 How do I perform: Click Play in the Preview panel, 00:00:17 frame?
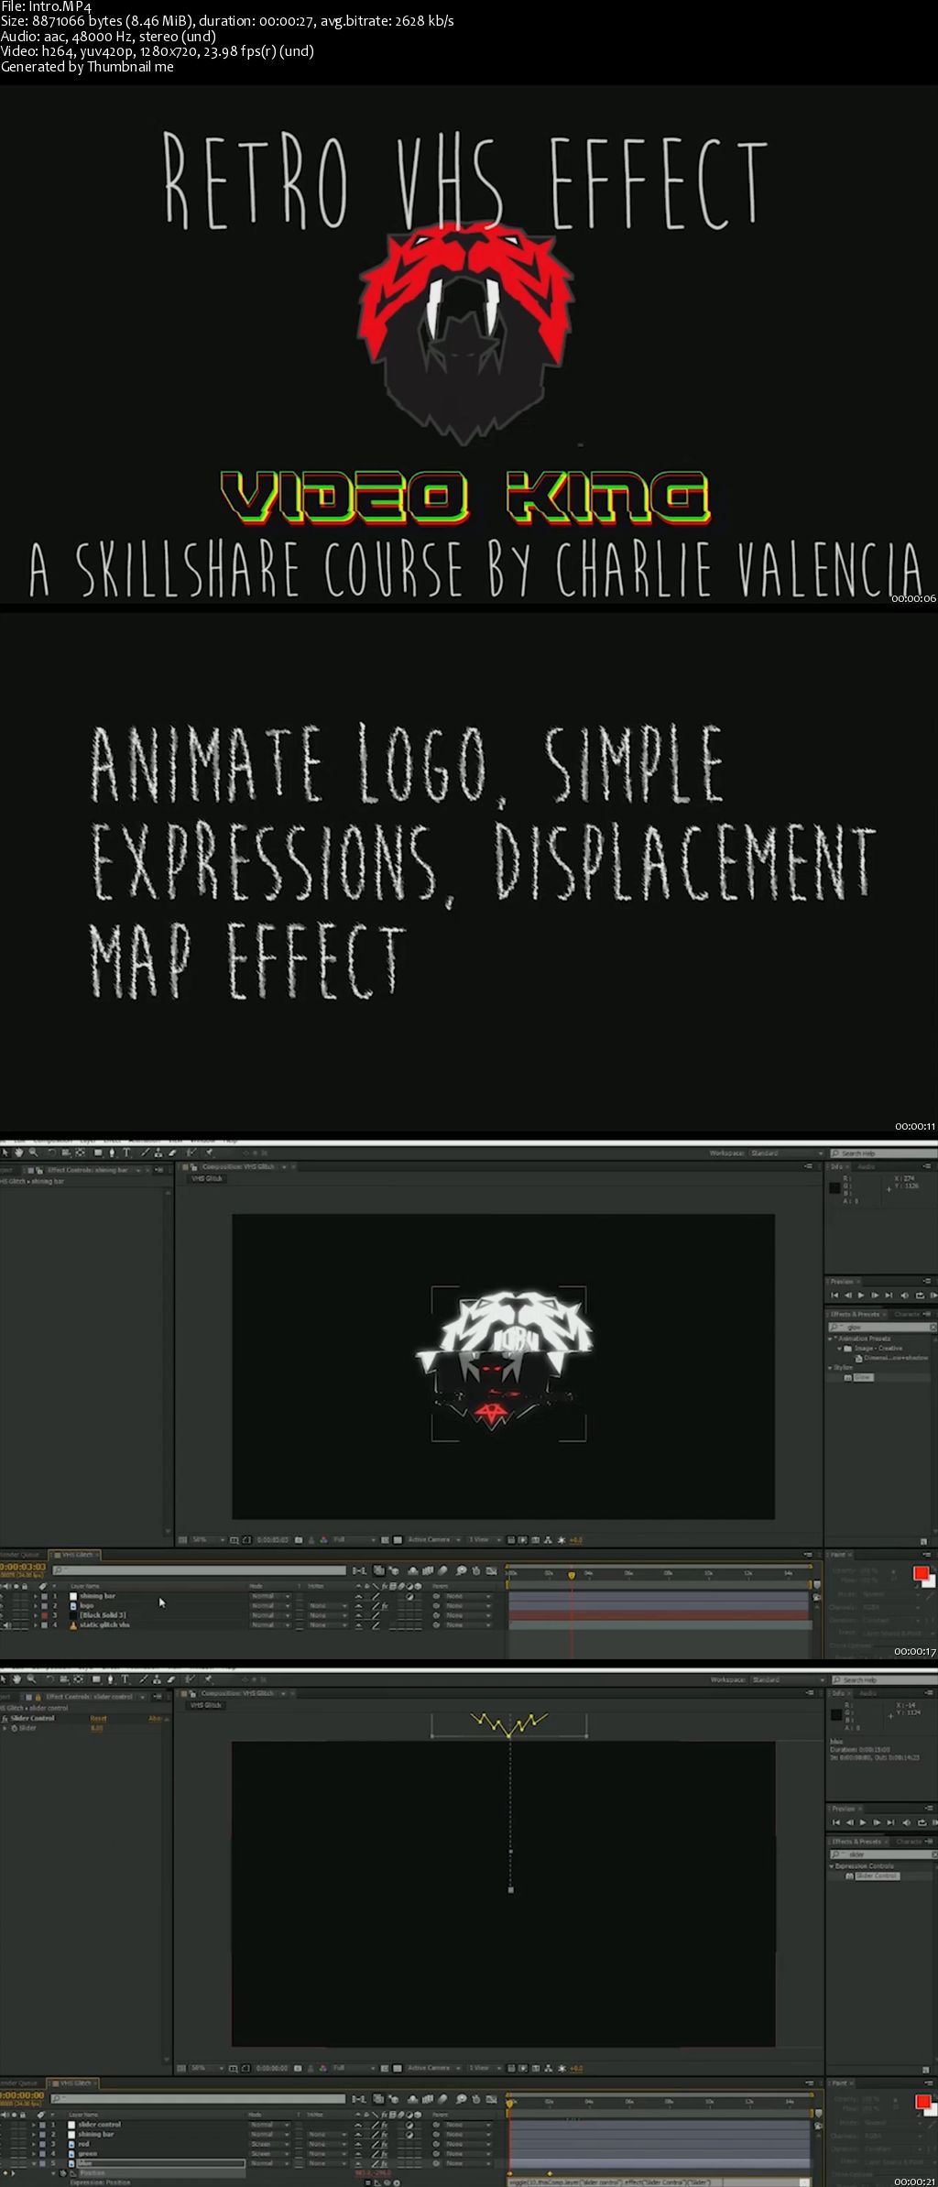coord(861,1296)
